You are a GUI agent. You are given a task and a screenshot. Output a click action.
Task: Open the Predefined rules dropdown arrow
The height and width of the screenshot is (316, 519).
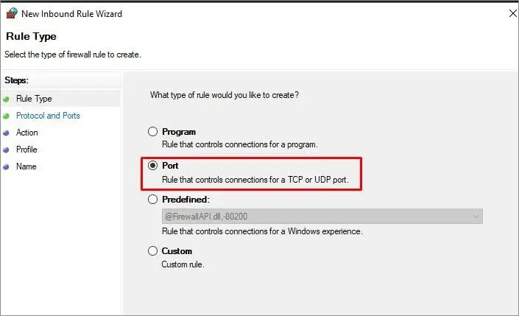click(476, 217)
